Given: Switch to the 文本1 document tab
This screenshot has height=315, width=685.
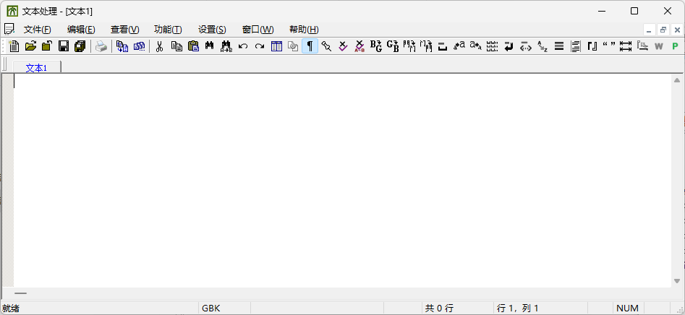Looking at the screenshot, I should (36, 67).
